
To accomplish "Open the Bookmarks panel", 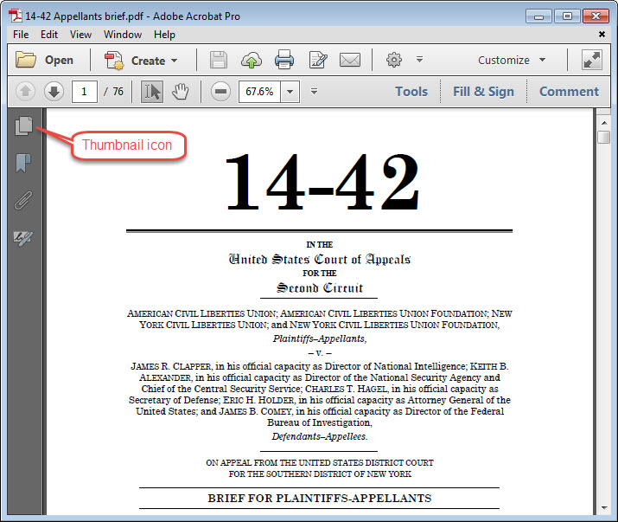I will tap(24, 164).
